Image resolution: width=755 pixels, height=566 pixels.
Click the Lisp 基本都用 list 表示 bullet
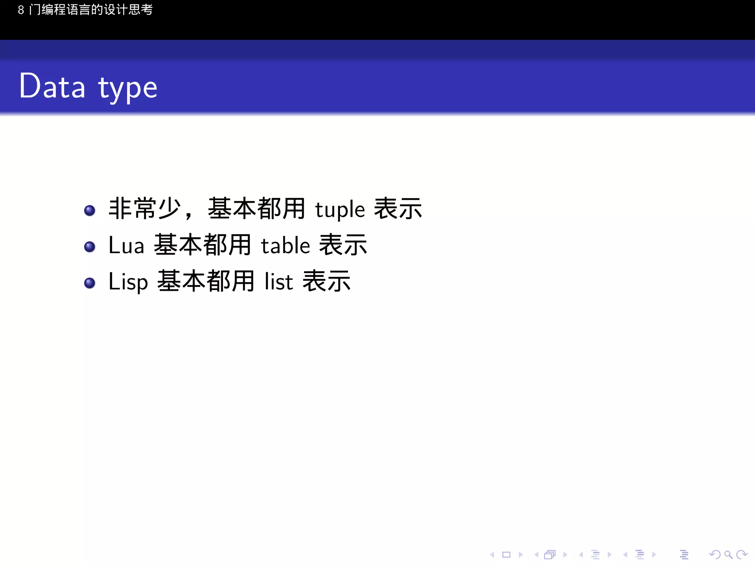pyautogui.click(x=229, y=281)
